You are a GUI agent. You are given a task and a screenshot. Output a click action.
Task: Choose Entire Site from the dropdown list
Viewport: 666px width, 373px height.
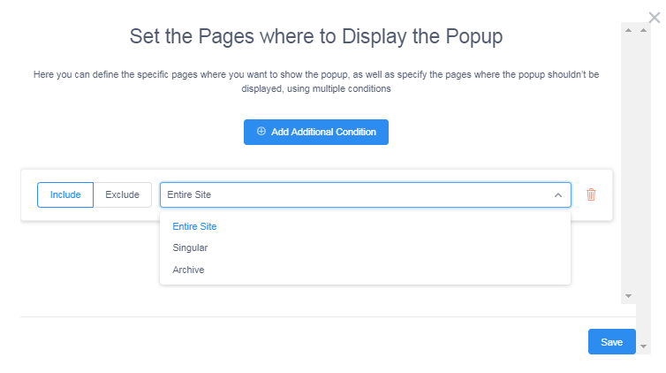pyautogui.click(x=194, y=226)
